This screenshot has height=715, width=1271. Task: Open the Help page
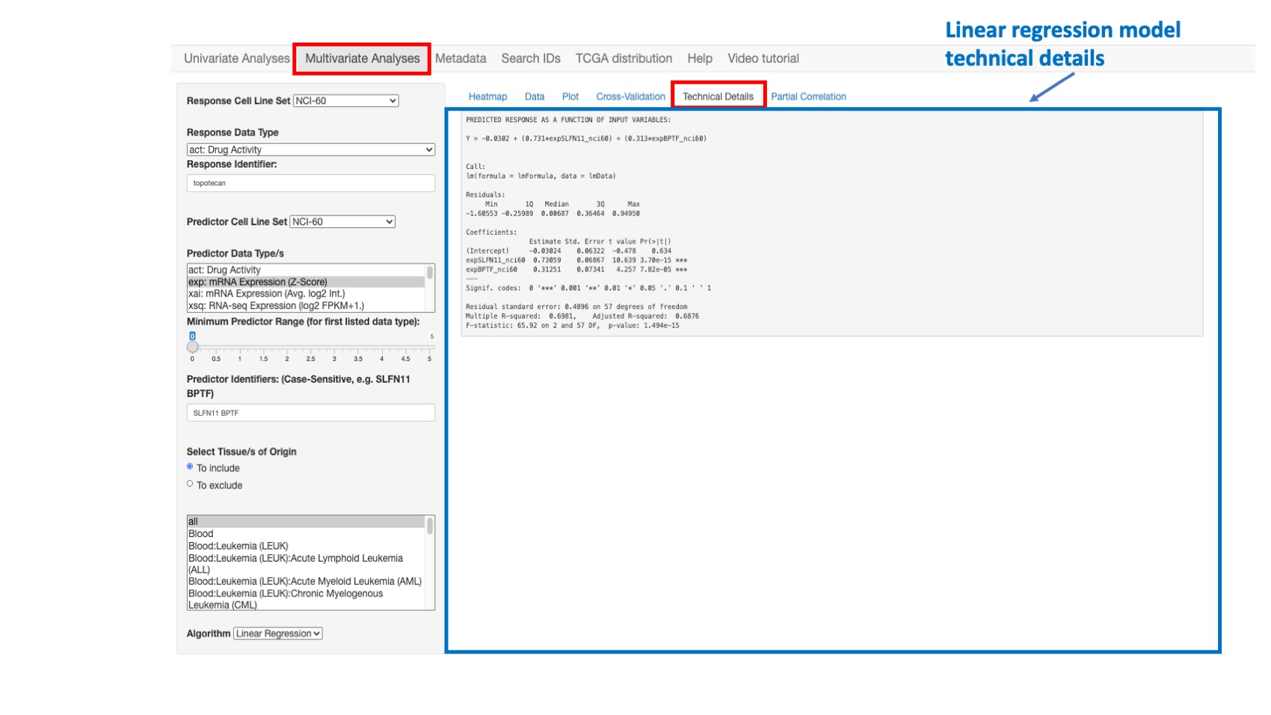tap(700, 58)
